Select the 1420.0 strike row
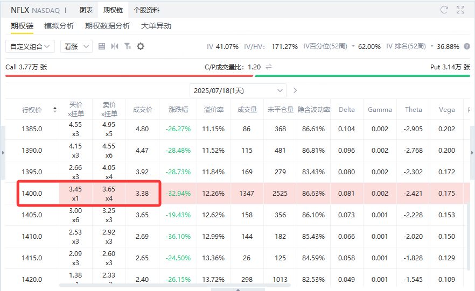 coord(237,278)
